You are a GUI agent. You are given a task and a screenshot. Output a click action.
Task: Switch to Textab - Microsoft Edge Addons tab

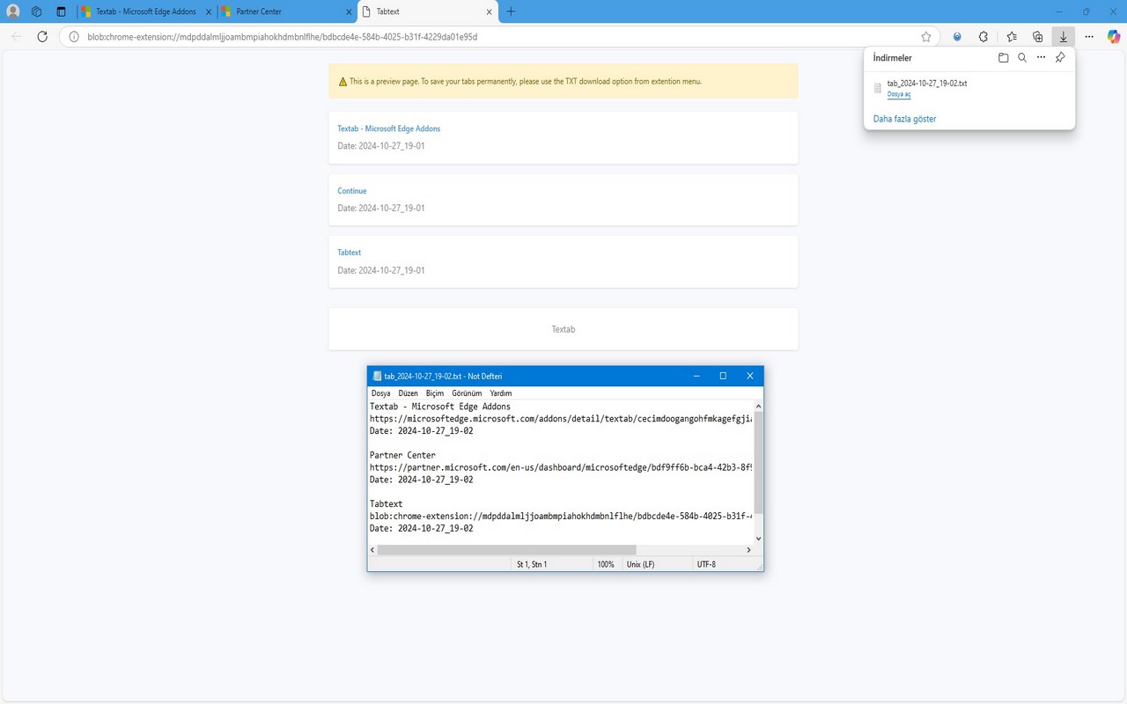(x=146, y=11)
